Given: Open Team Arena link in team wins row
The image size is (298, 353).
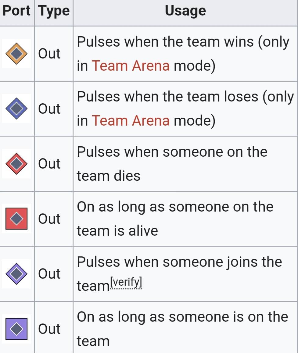Looking at the screenshot, I should [x=131, y=66].
